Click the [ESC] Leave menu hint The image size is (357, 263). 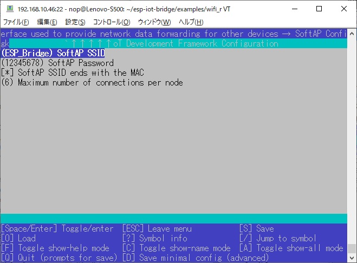point(157,228)
